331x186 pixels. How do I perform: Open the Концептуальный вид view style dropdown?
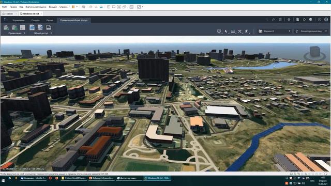pos(311,31)
